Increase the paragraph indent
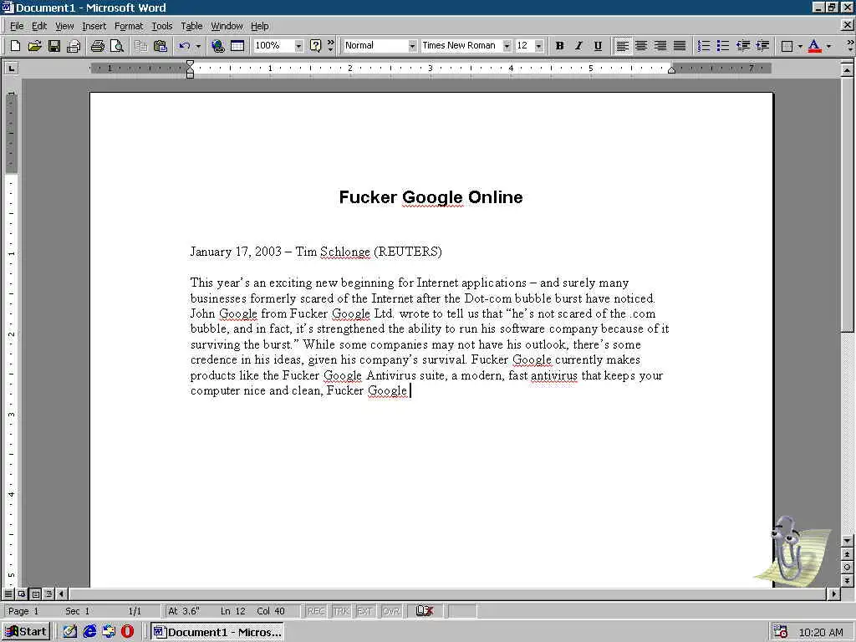 [762, 46]
